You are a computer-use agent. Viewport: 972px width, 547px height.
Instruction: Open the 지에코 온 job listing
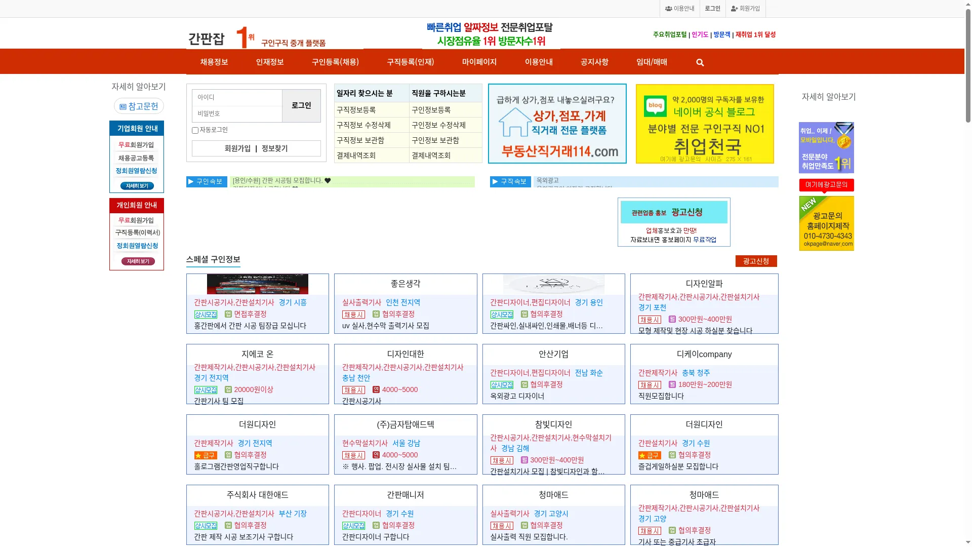point(258,354)
